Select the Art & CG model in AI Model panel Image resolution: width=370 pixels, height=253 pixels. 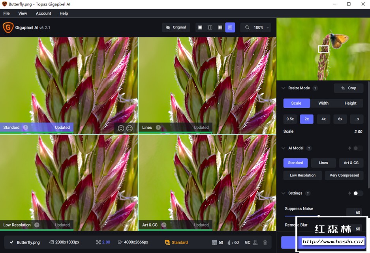click(351, 163)
